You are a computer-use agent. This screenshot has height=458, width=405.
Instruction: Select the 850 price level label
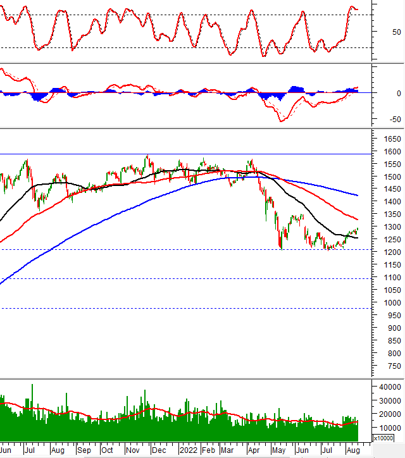394,341
